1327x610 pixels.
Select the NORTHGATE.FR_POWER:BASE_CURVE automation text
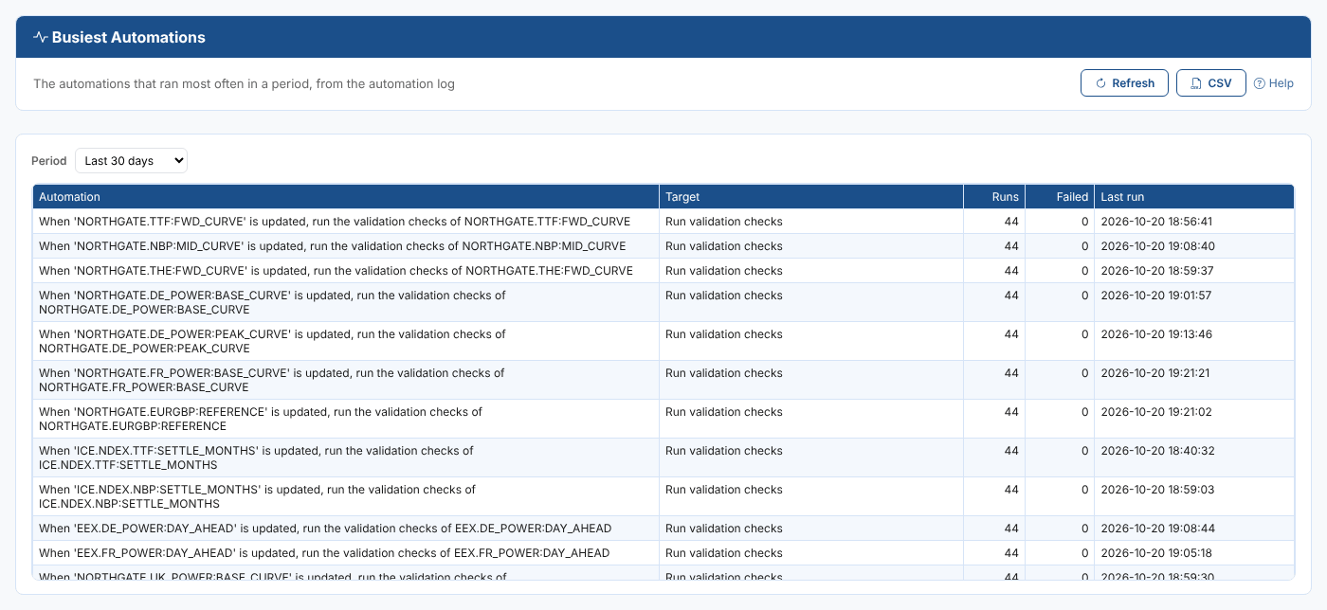coord(272,380)
